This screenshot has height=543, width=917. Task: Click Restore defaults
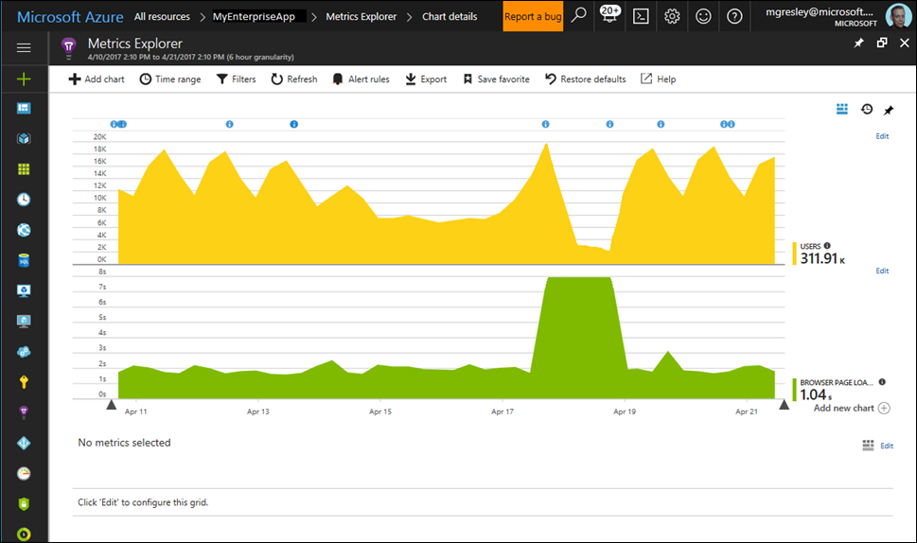(x=586, y=79)
